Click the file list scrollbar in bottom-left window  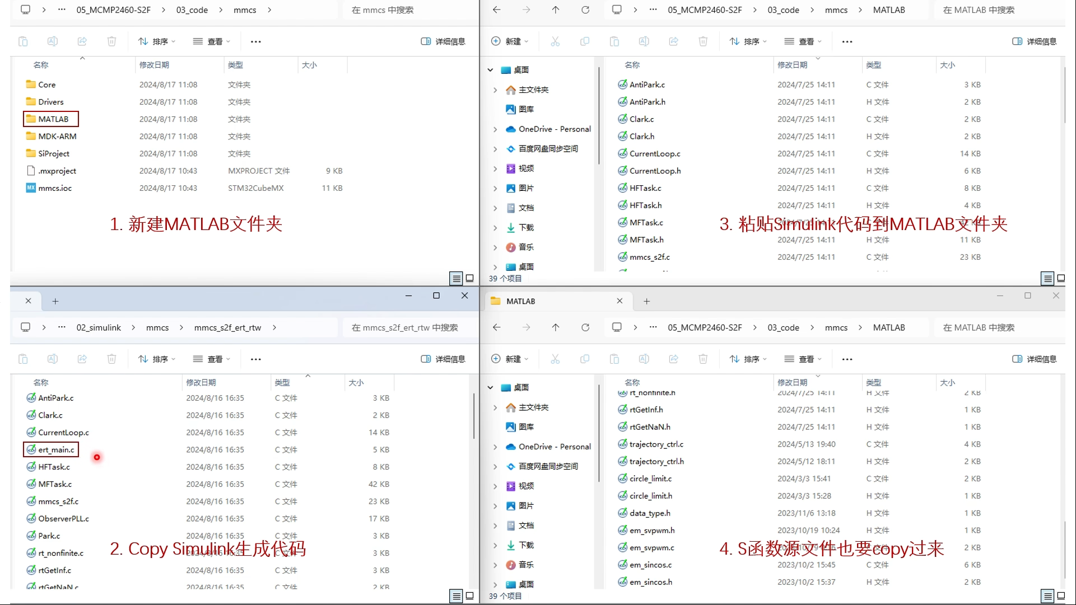click(474, 417)
